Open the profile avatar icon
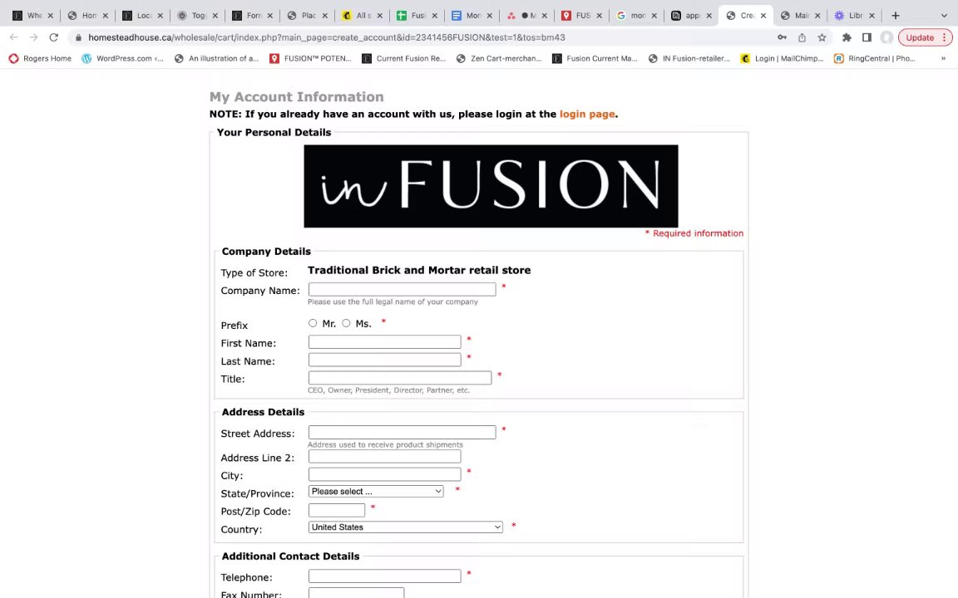This screenshot has height=598, width=958. tap(886, 37)
